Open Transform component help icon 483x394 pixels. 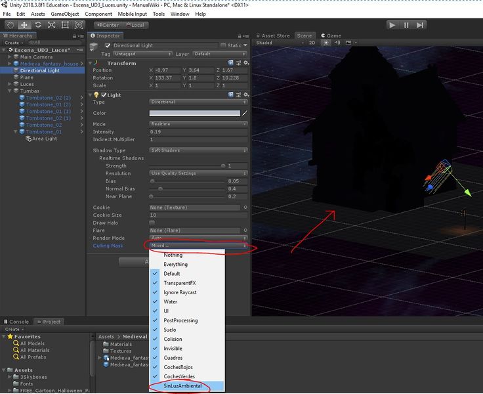click(231, 63)
